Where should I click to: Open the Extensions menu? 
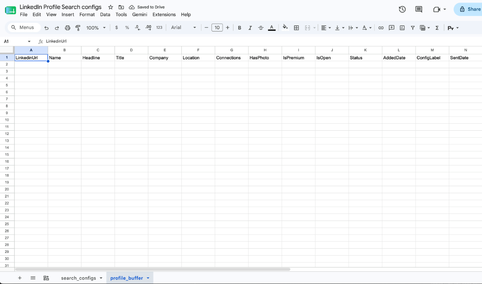pos(164,15)
